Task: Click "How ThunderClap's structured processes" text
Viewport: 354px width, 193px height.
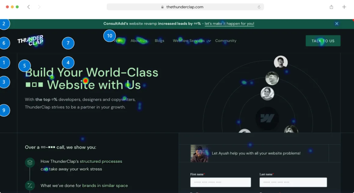Action: (81, 162)
